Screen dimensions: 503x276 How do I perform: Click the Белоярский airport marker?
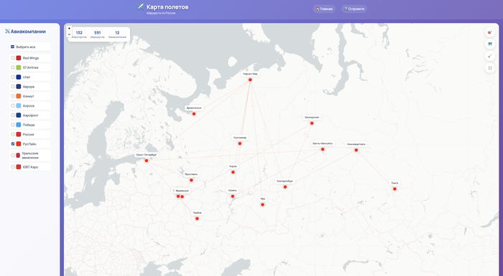tap(312, 123)
